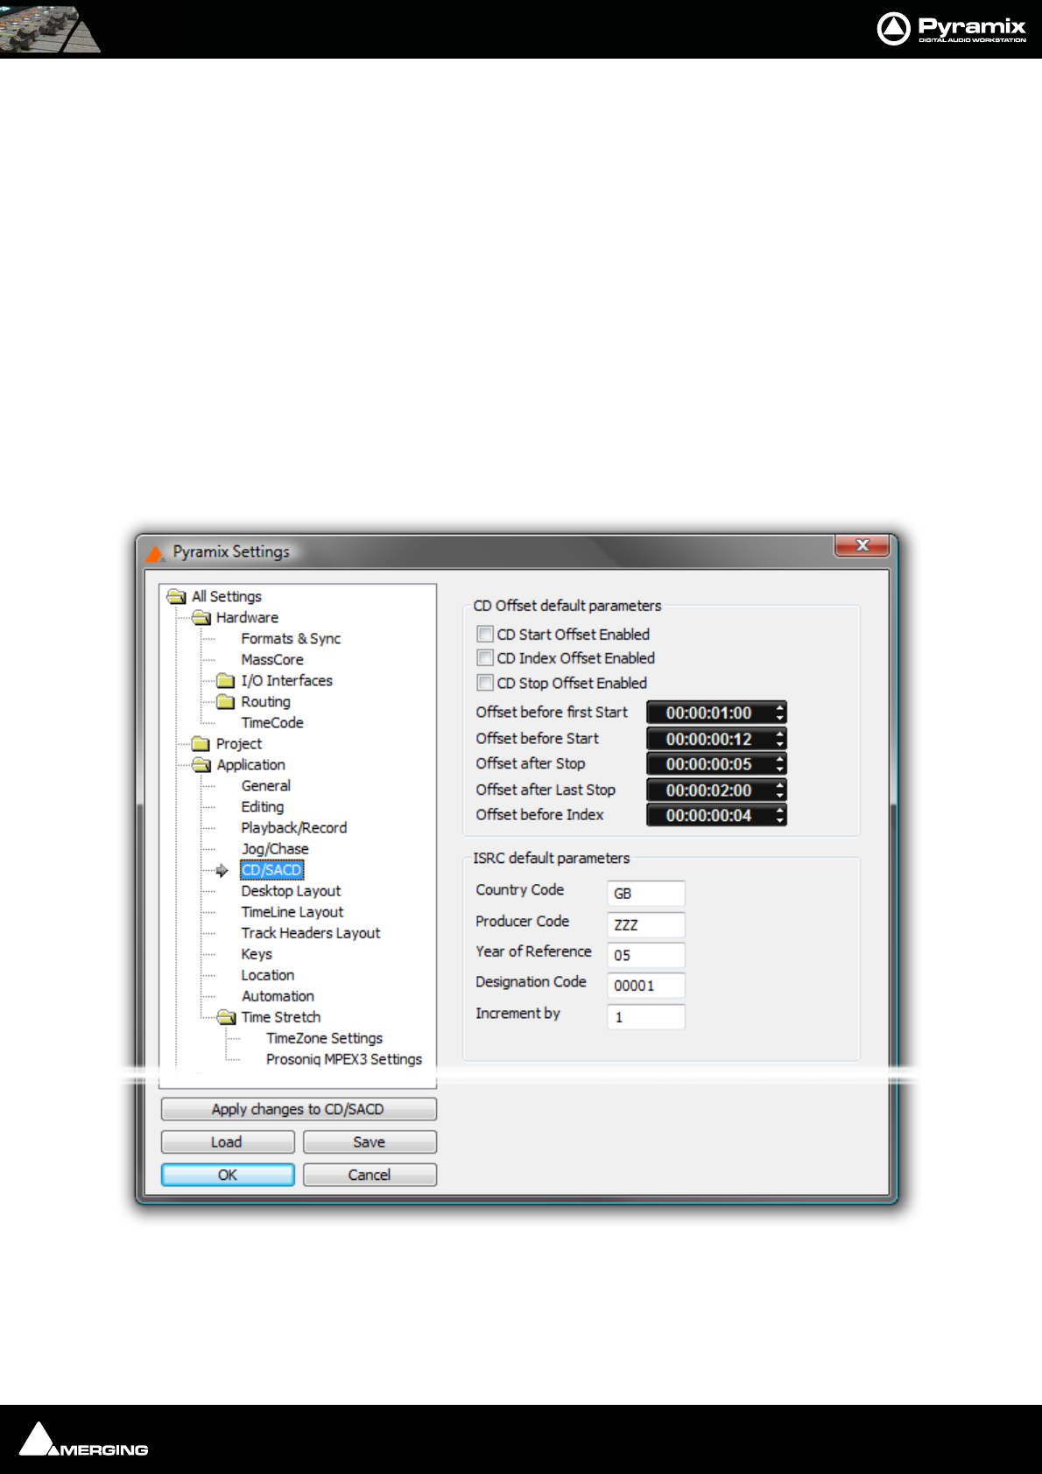The width and height of the screenshot is (1042, 1474).
Task: Click Offset after Stop spinner arrows
Action: (779, 764)
